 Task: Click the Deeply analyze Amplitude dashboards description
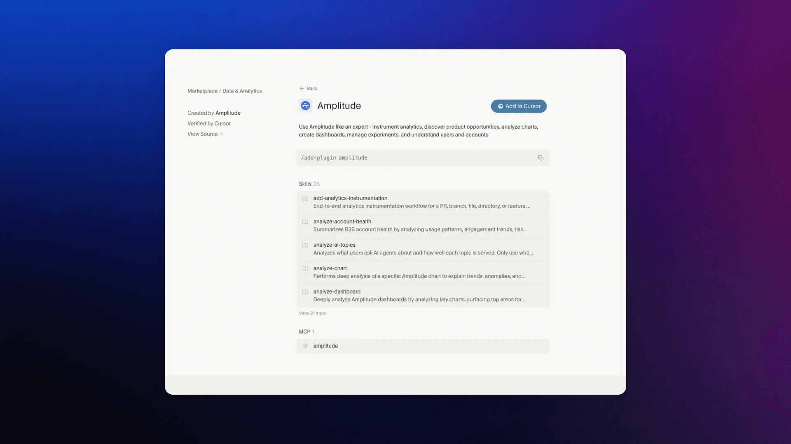click(419, 300)
